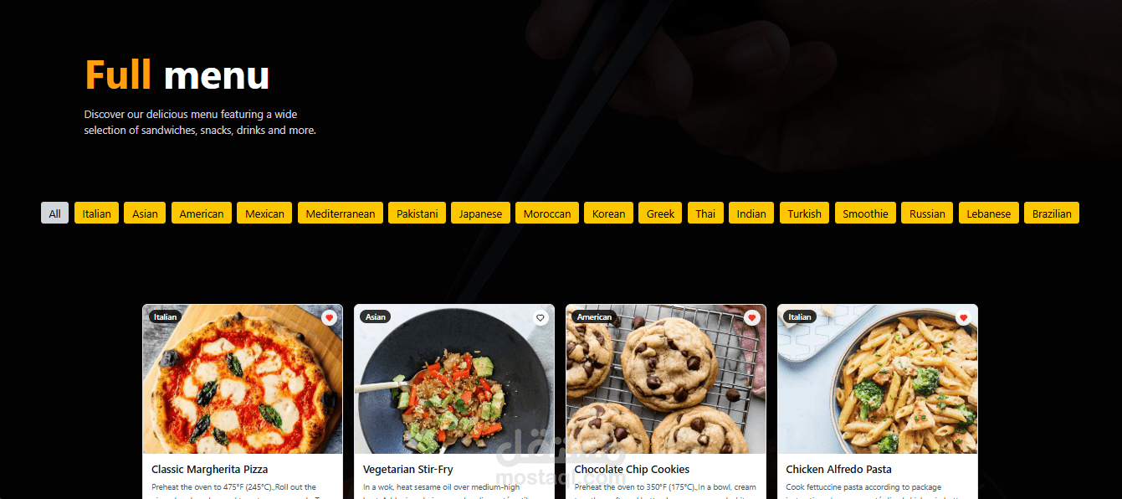Click the Italian badge on pasta card

click(x=800, y=317)
